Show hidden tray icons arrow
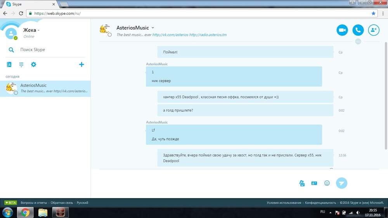Viewport: 388px width, 218px height. click(x=330, y=213)
